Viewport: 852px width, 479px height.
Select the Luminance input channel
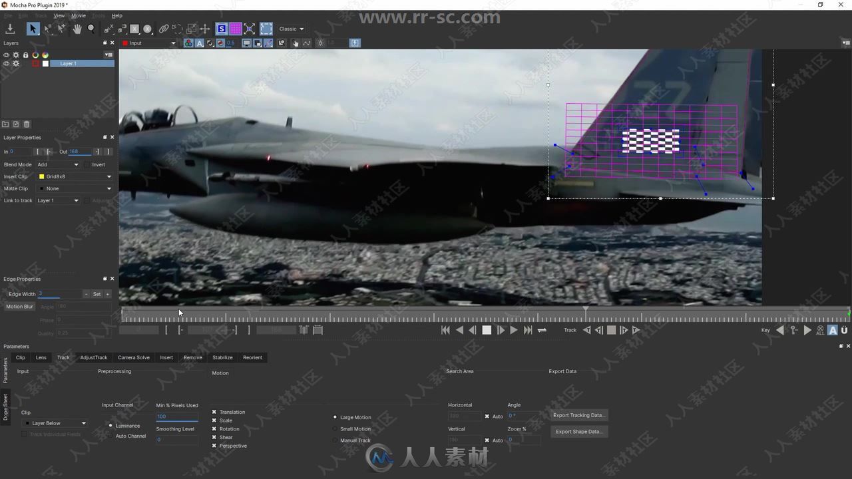[110, 426]
